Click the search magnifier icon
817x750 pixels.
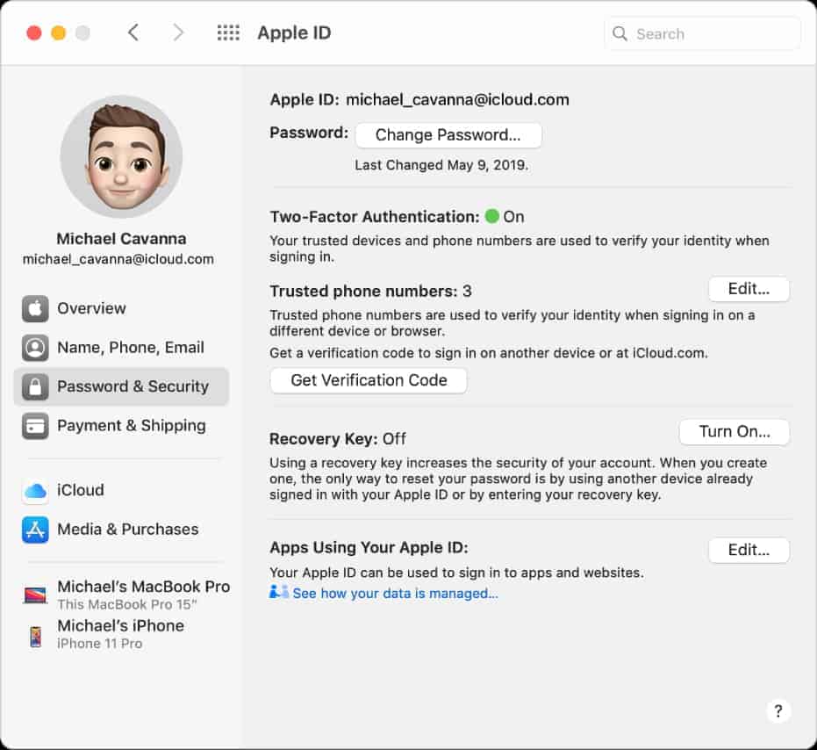pyautogui.click(x=620, y=34)
